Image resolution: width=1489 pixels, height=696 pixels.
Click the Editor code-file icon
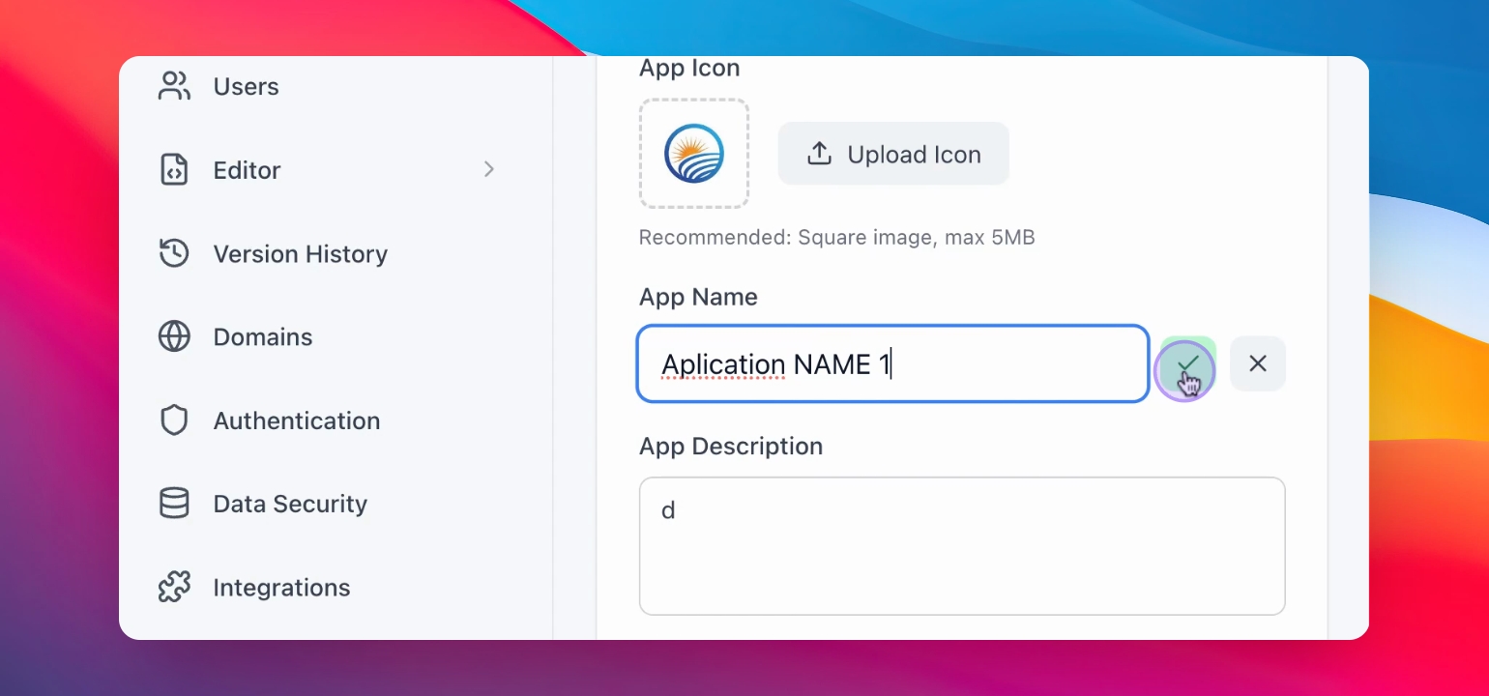tap(174, 170)
